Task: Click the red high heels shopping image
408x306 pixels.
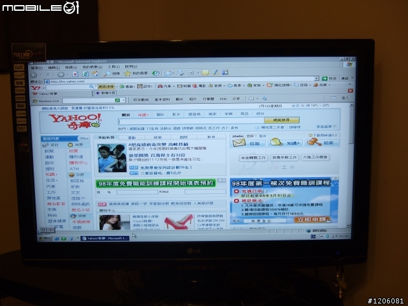Action: tap(179, 222)
